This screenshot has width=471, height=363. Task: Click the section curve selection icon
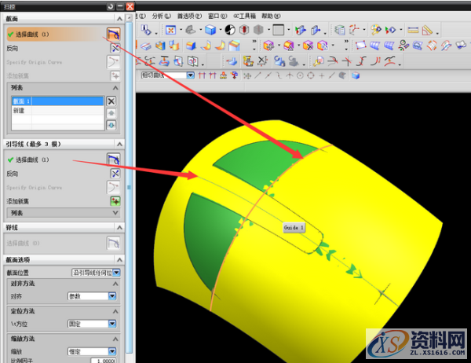pyautogui.click(x=113, y=35)
